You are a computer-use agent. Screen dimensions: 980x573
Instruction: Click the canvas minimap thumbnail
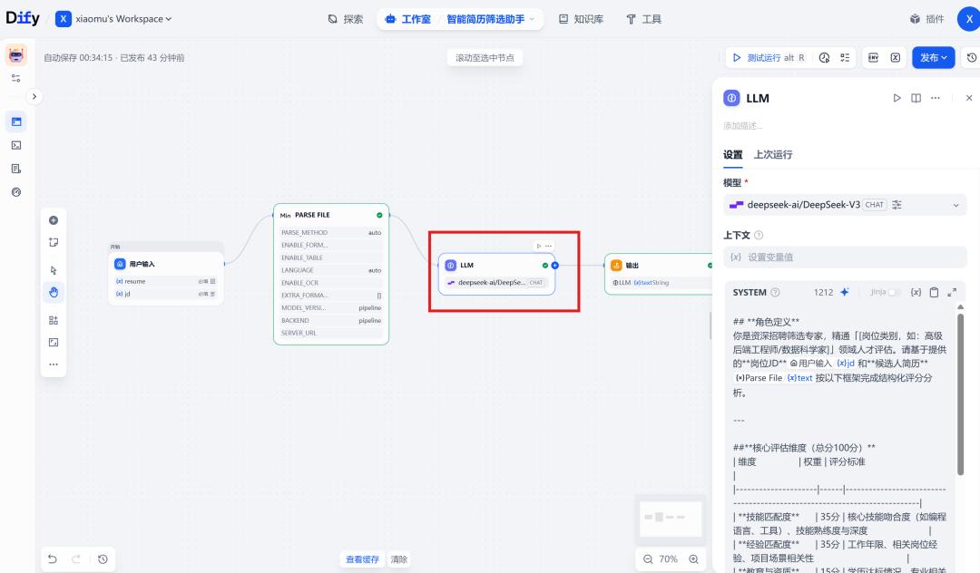click(x=671, y=518)
